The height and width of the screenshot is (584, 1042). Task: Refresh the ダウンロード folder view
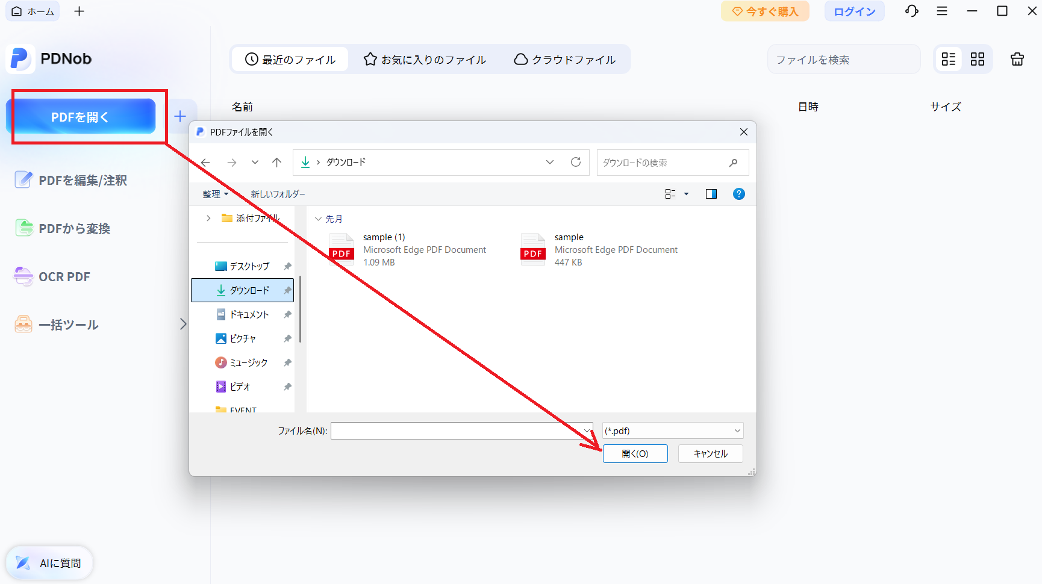pos(576,163)
